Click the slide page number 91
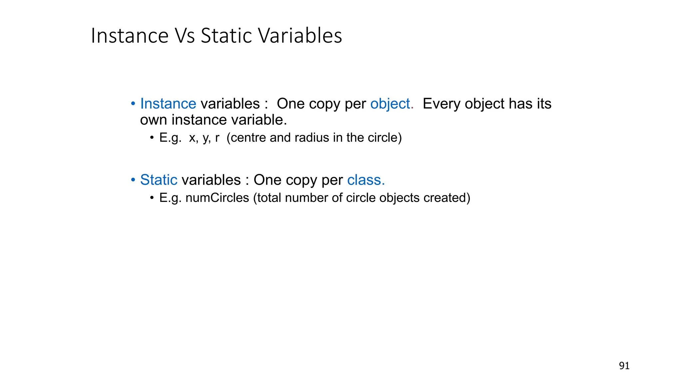The image size is (682, 383). pos(624,366)
